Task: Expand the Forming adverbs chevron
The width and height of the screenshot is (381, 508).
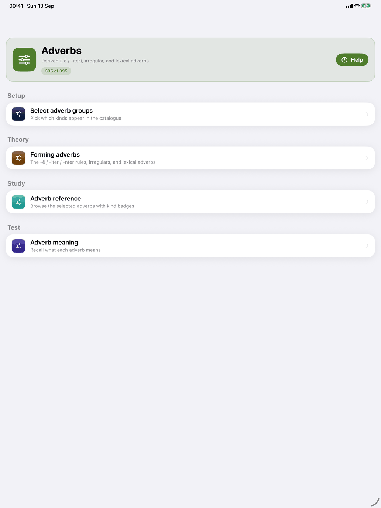Action: coord(367,158)
